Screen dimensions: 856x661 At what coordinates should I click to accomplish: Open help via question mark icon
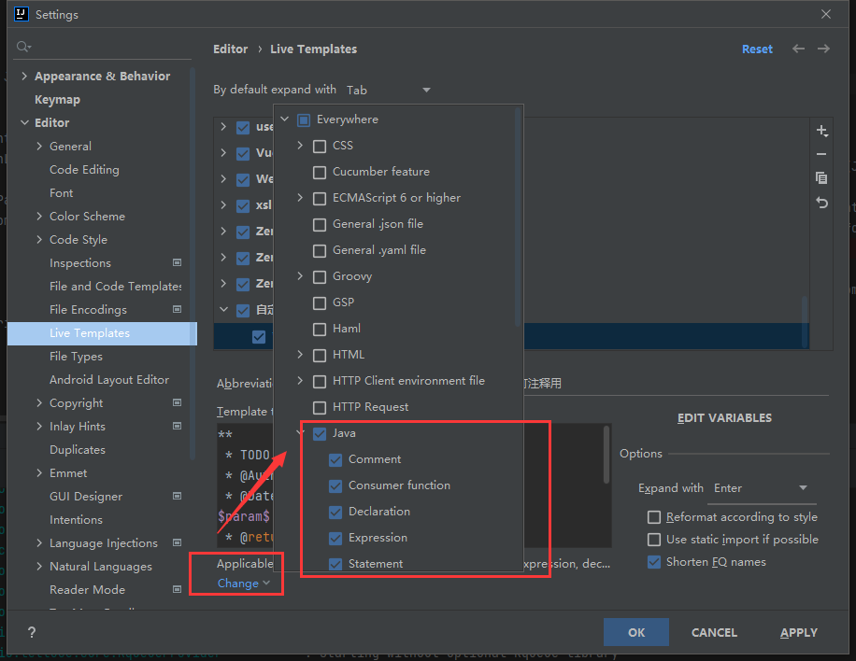32,632
